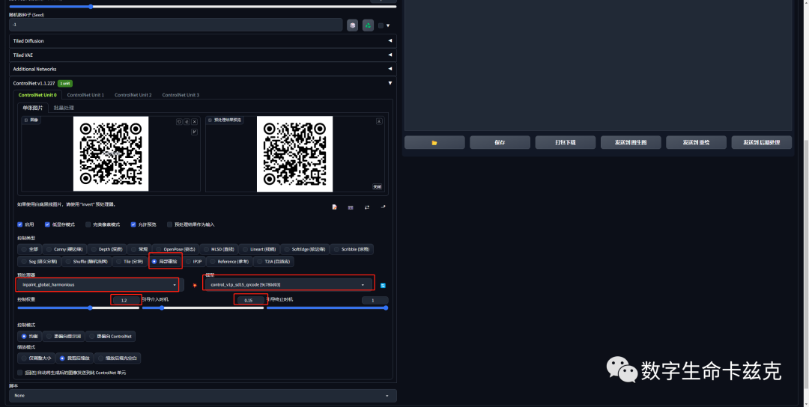Viewport: 809px width, 407px height.
Task: Click the webcam icon under the image
Action: (351, 207)
